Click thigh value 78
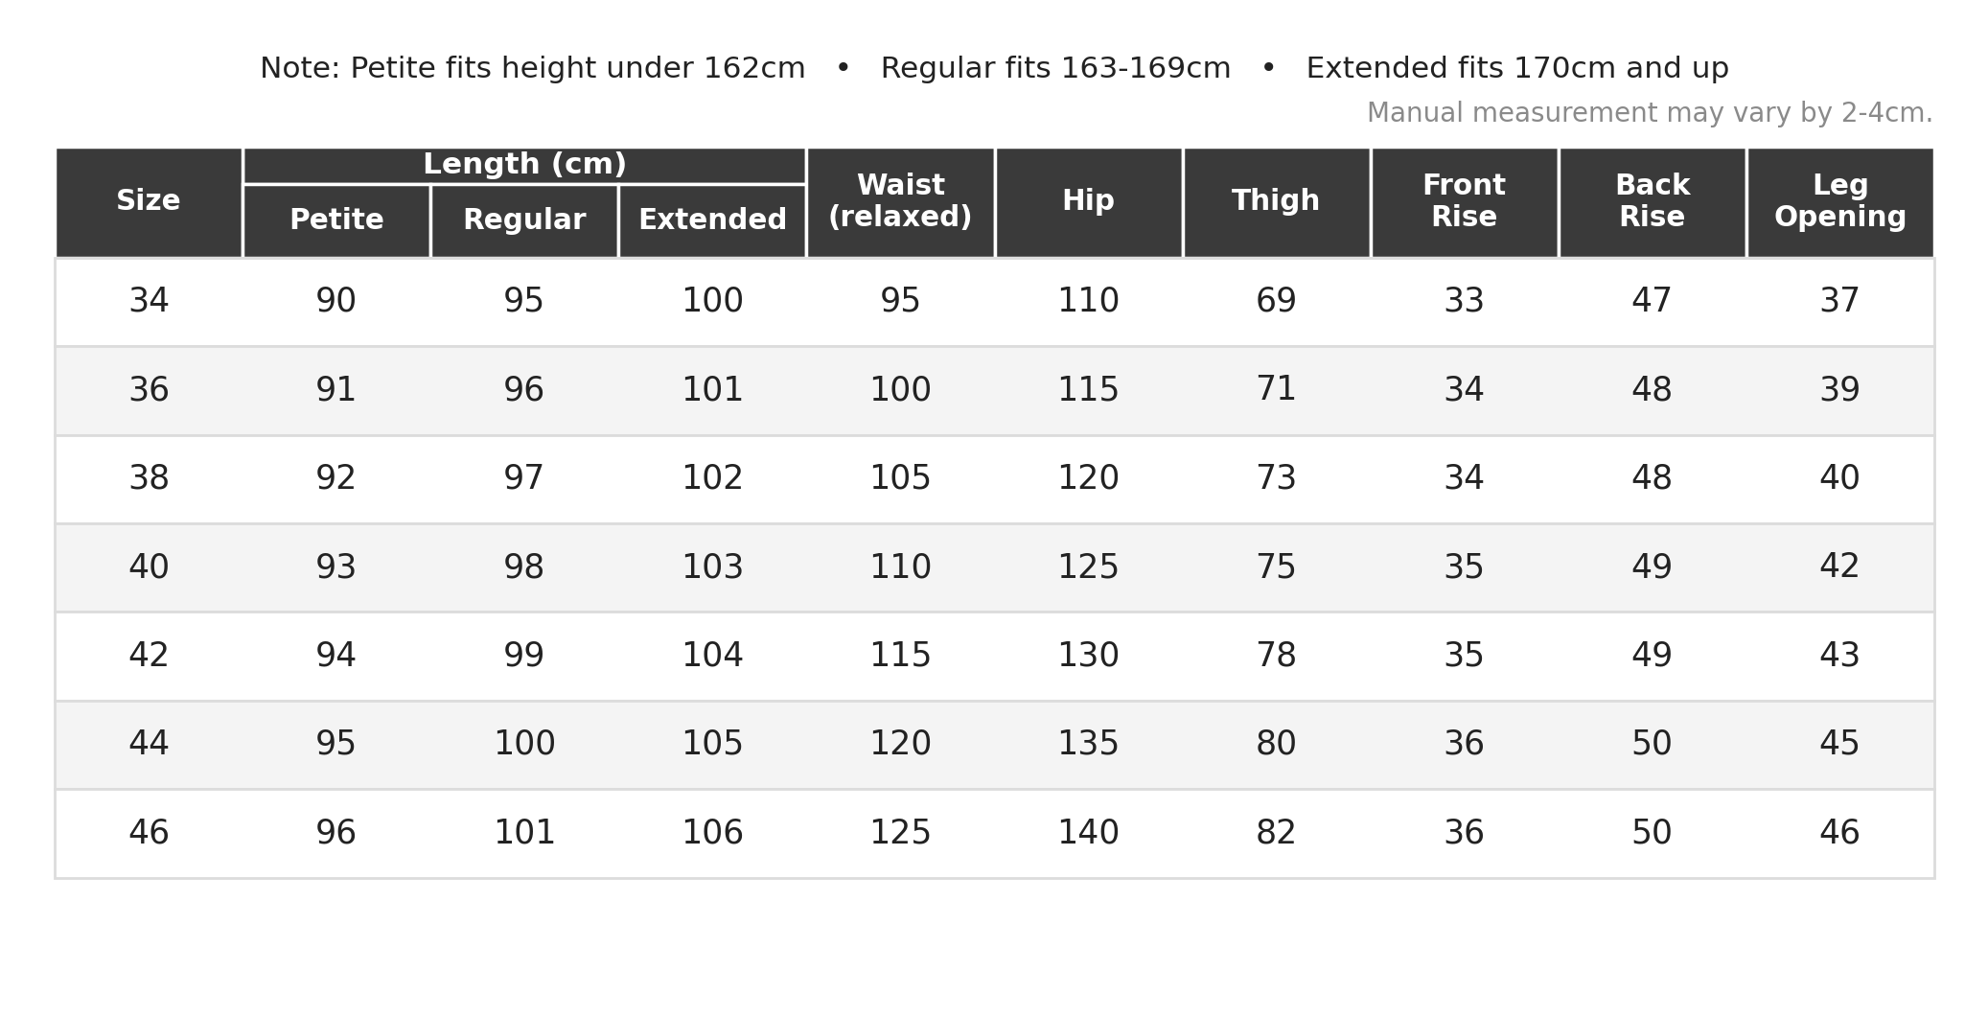 tap(1276, 656)
